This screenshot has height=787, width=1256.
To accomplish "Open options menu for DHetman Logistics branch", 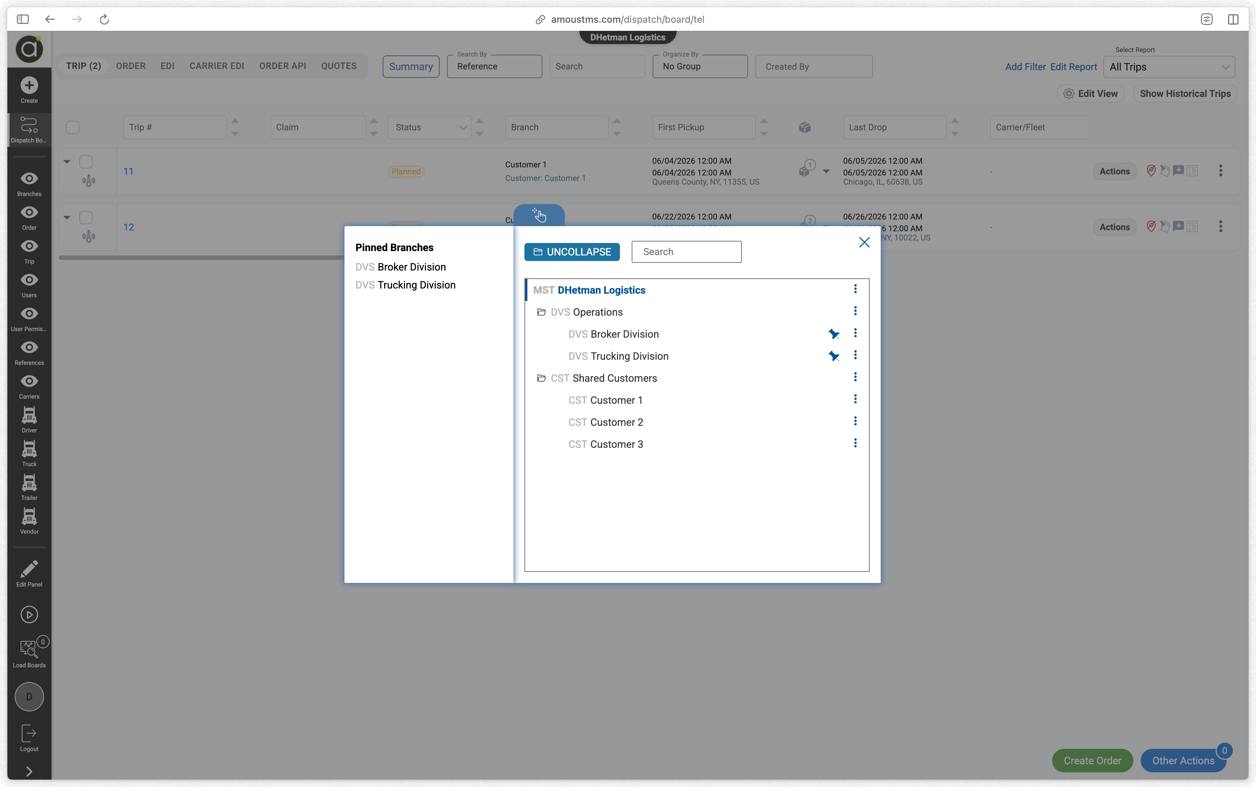I will (x=855, y=289).
